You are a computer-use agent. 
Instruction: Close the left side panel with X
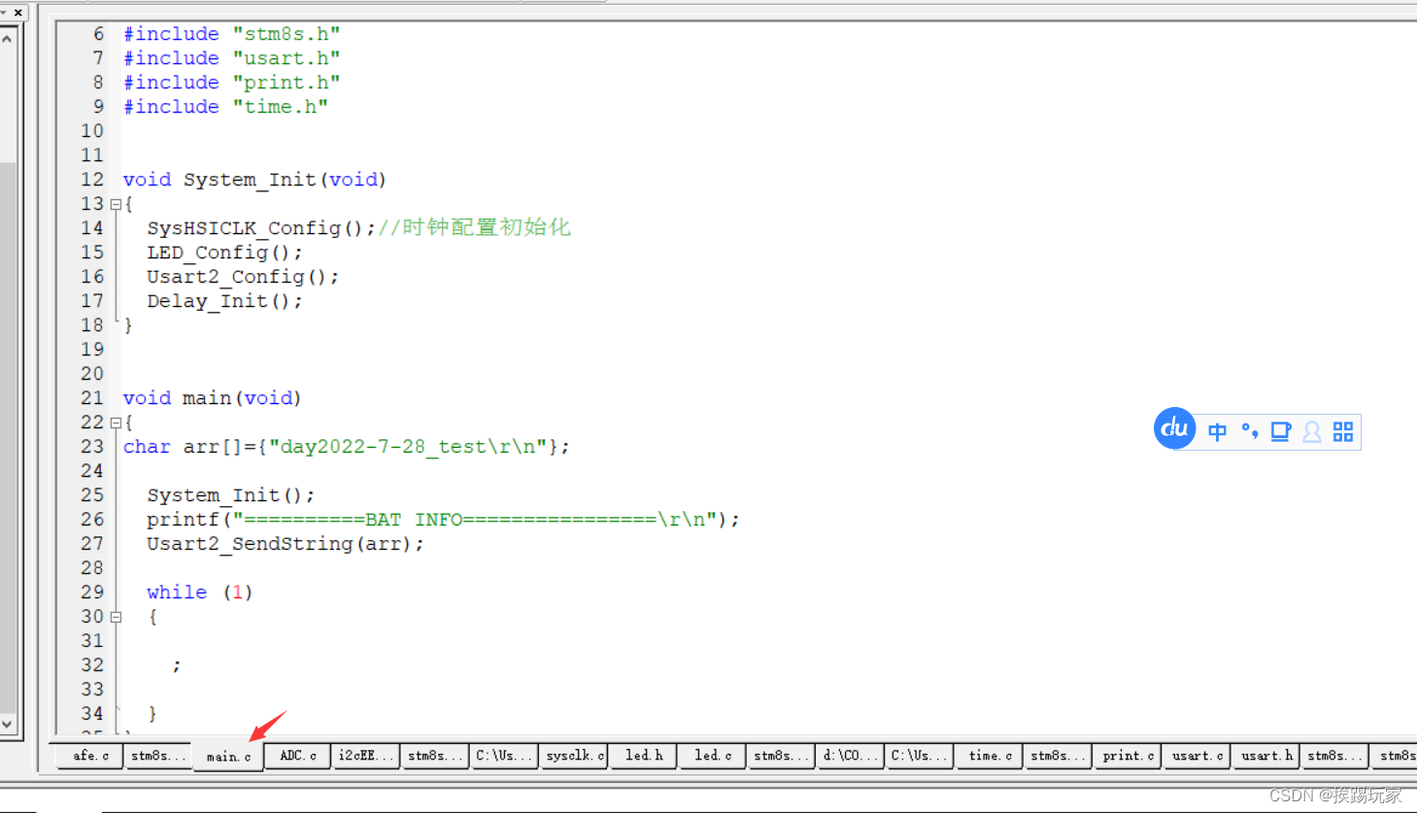pos(17,12)
